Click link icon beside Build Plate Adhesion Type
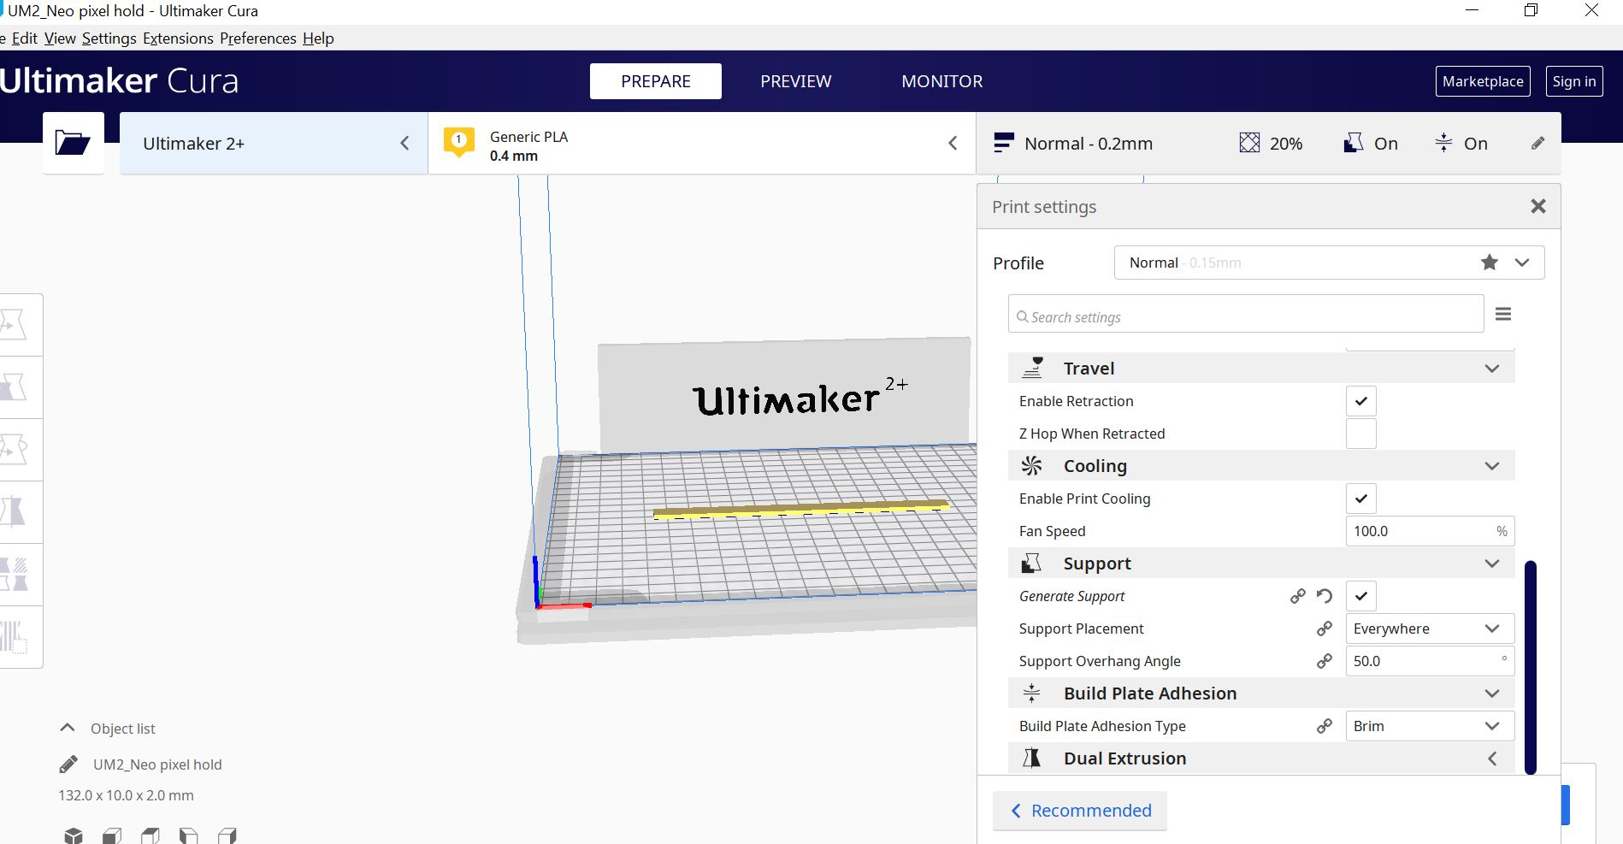1623x844 pixels. 1325,726
